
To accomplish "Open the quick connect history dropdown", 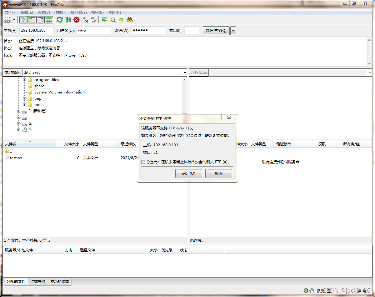I will pyautogui.click(x=233, y=31).
